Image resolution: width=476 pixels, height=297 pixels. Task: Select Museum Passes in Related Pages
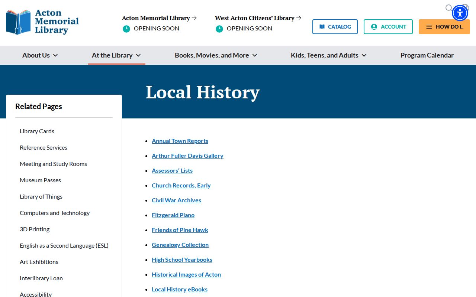(x=40, y=180)
